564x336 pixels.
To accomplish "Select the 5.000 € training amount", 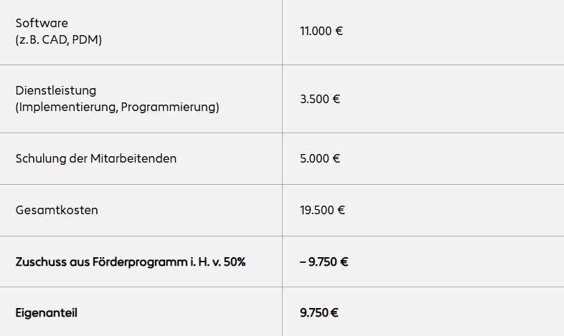I will [320, 158].
